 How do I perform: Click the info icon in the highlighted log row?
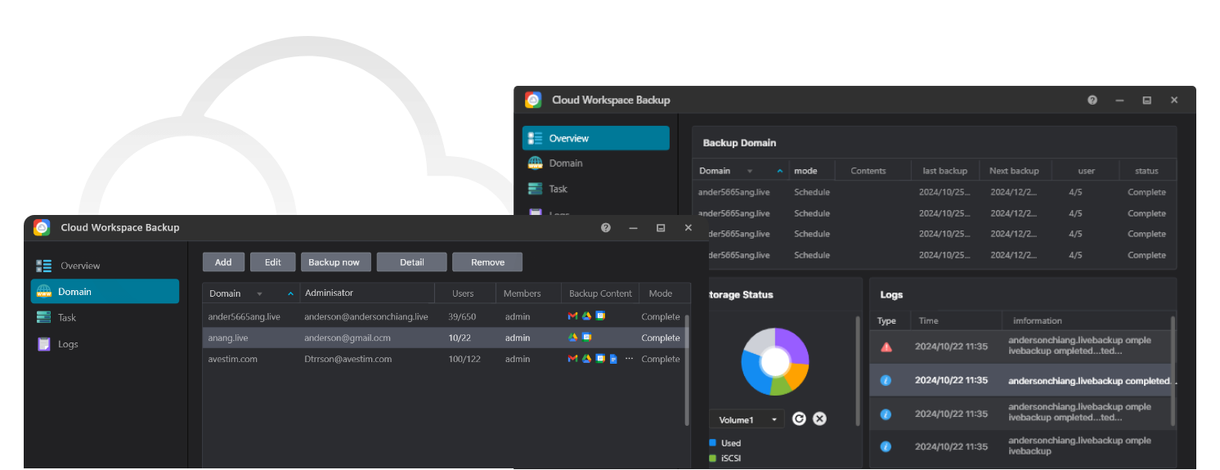885,381
